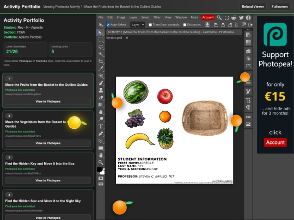Expand the collapsed right panels arrows
The height and width of the screenshot is (220, 294).
click(x=248, y=29)
